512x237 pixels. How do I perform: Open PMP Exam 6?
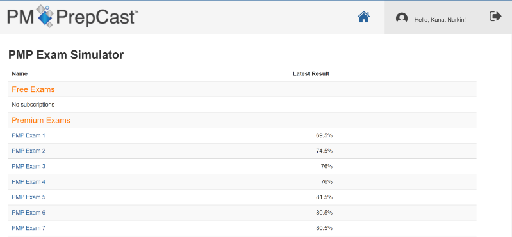[28, 213]
